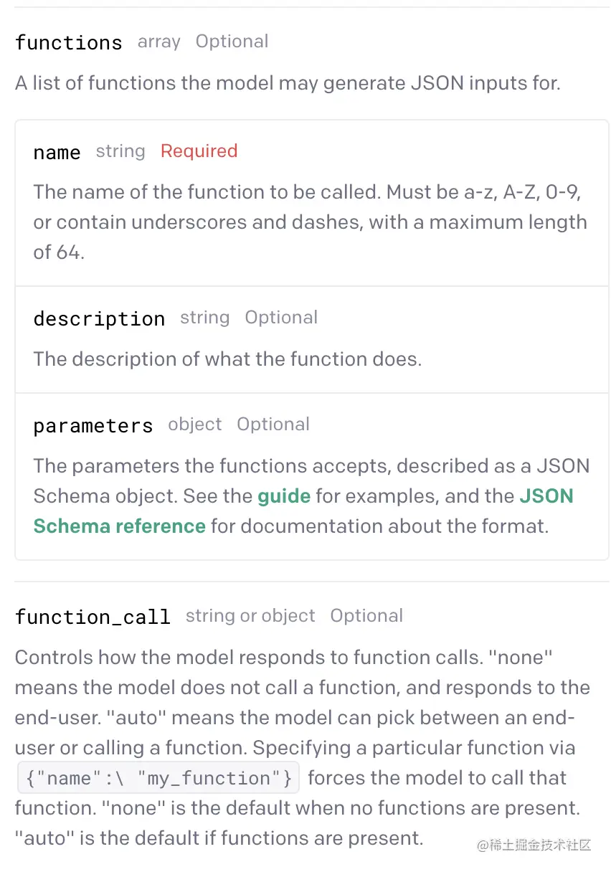Click the Optional label beside functions
This screenshot has height=872, width=611.
pyautogui.click(x=232, y=42)
